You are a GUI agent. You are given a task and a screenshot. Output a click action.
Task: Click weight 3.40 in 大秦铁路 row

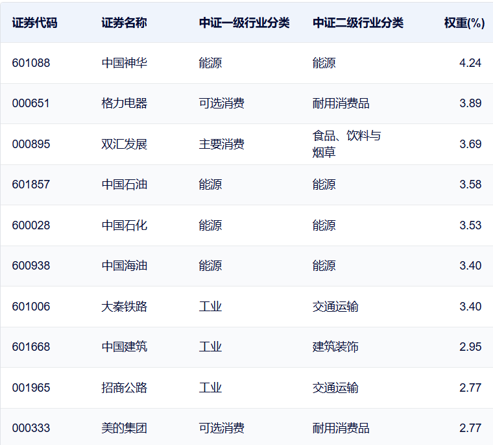click(470, 307)
